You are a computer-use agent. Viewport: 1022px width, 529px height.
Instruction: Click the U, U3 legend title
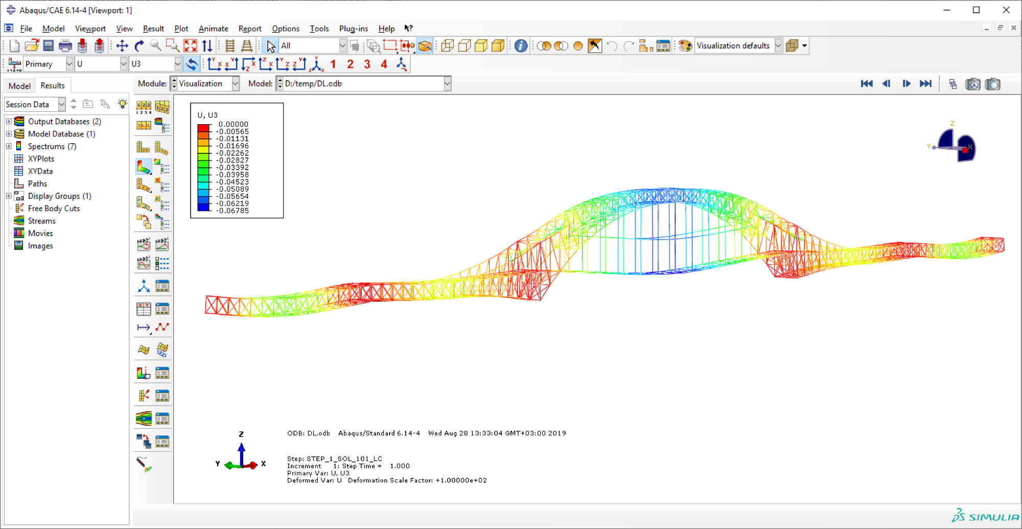[x=207, y=115]
